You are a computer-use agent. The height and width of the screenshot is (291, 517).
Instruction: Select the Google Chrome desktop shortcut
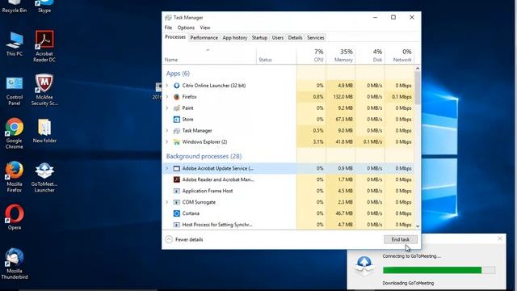coord(15,133)
